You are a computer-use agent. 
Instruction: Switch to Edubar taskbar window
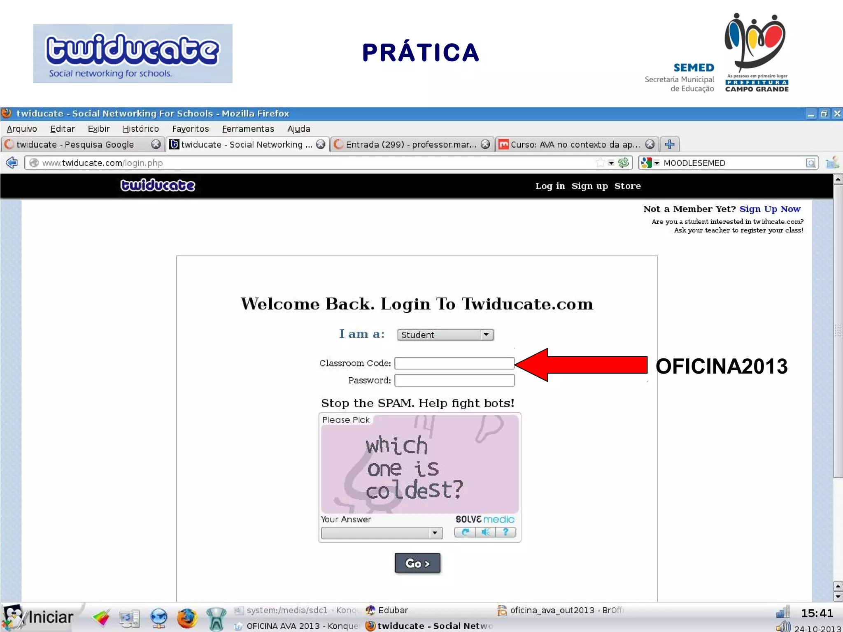point(429,610)
